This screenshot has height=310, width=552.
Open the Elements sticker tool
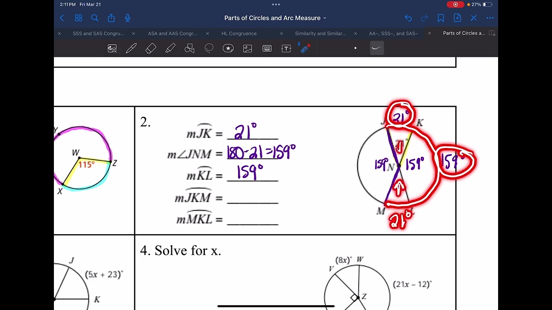tap(228, 49)
